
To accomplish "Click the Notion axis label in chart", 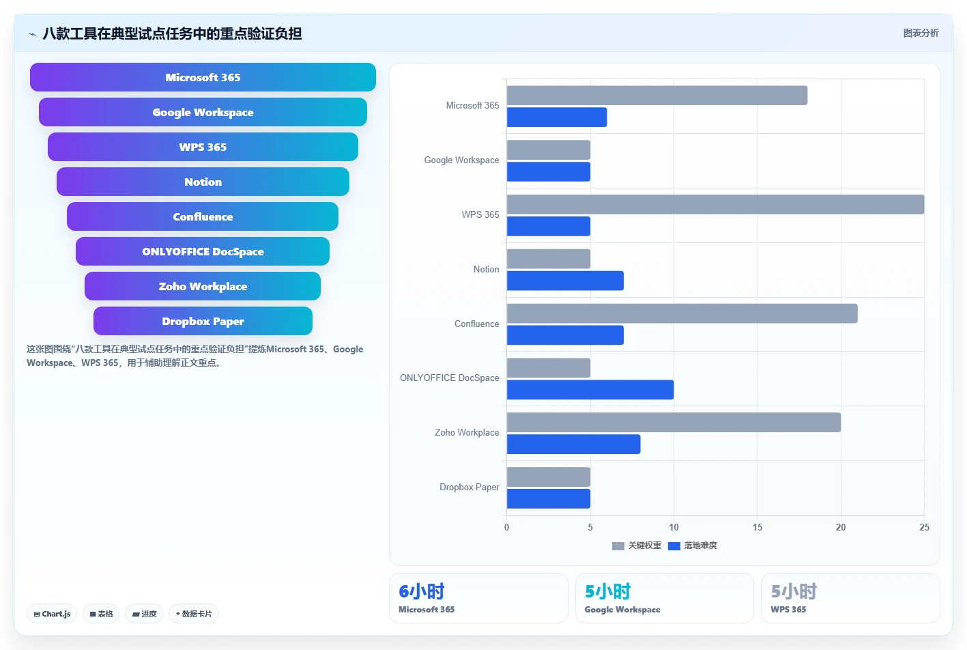I will [487, 270].
